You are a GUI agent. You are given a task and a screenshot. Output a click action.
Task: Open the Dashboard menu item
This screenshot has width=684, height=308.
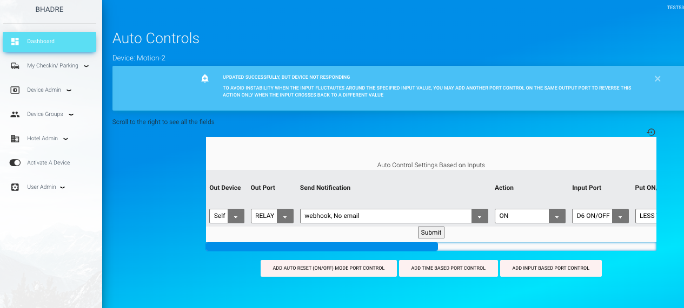tap(49, 42)
